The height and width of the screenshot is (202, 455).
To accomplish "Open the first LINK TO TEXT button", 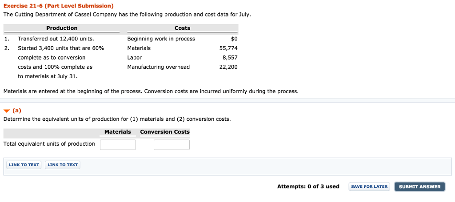I will (x=24, y=165).
